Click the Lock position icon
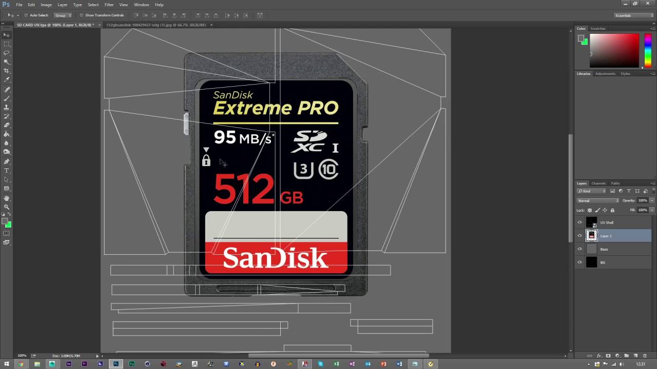Viewport: 657px width, 369px height. 605,210
